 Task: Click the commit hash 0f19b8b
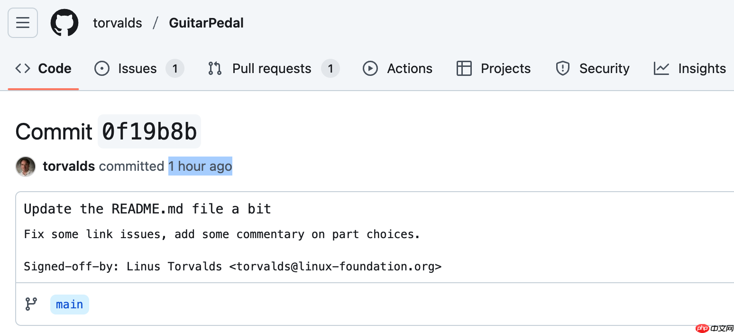coord(149,131)
